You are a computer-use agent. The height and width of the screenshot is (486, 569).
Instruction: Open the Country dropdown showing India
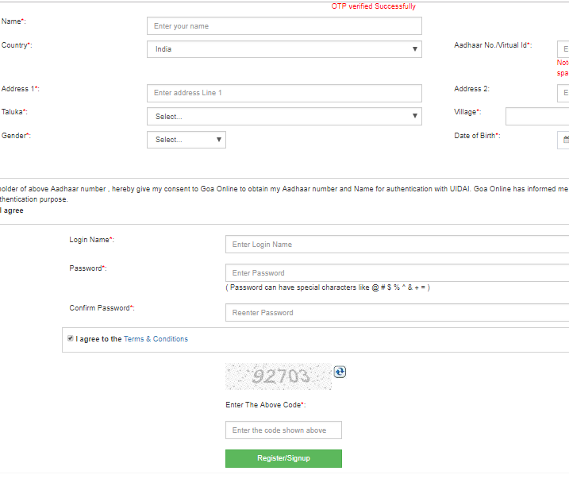click(284, 49)
